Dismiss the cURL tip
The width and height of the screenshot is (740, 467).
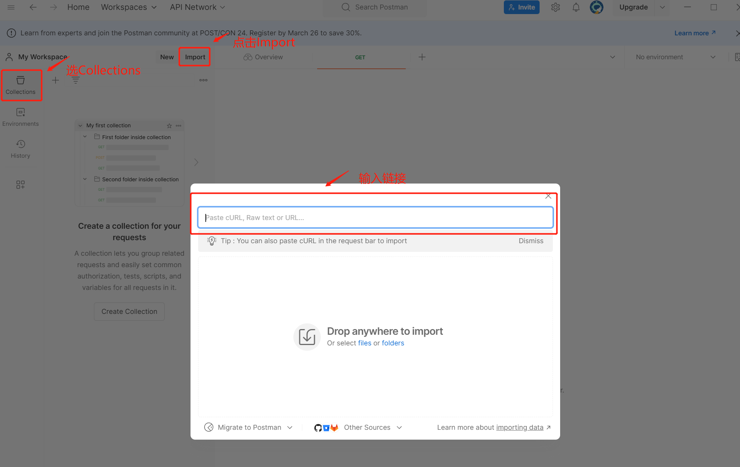pos(531,241)
